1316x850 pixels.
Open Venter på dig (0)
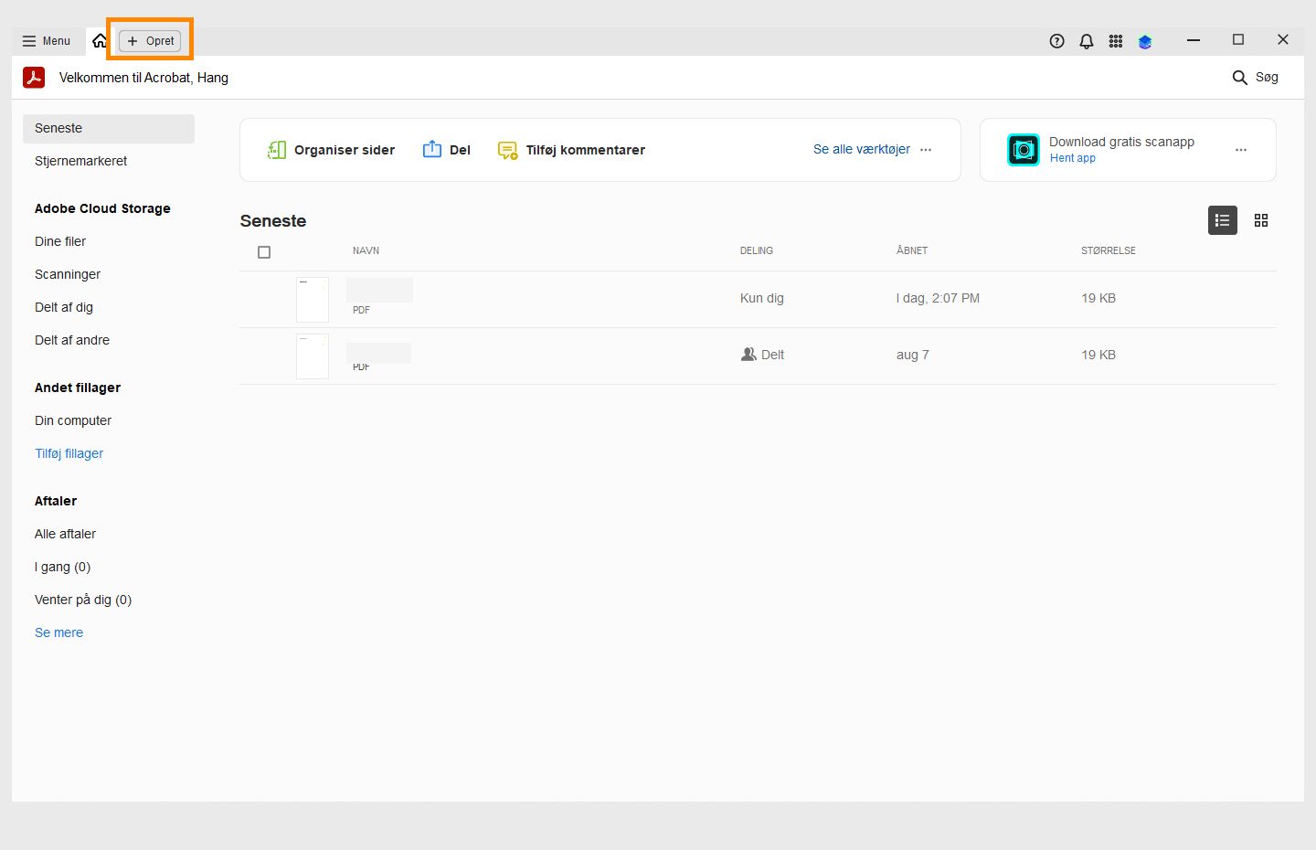click(83, 600)
